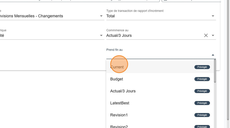Image resolution: width=230 pixels, height=128 pixels.
Task: Select Actual/3 Jours in the dropdown list
Action: (x=123, y=91)
